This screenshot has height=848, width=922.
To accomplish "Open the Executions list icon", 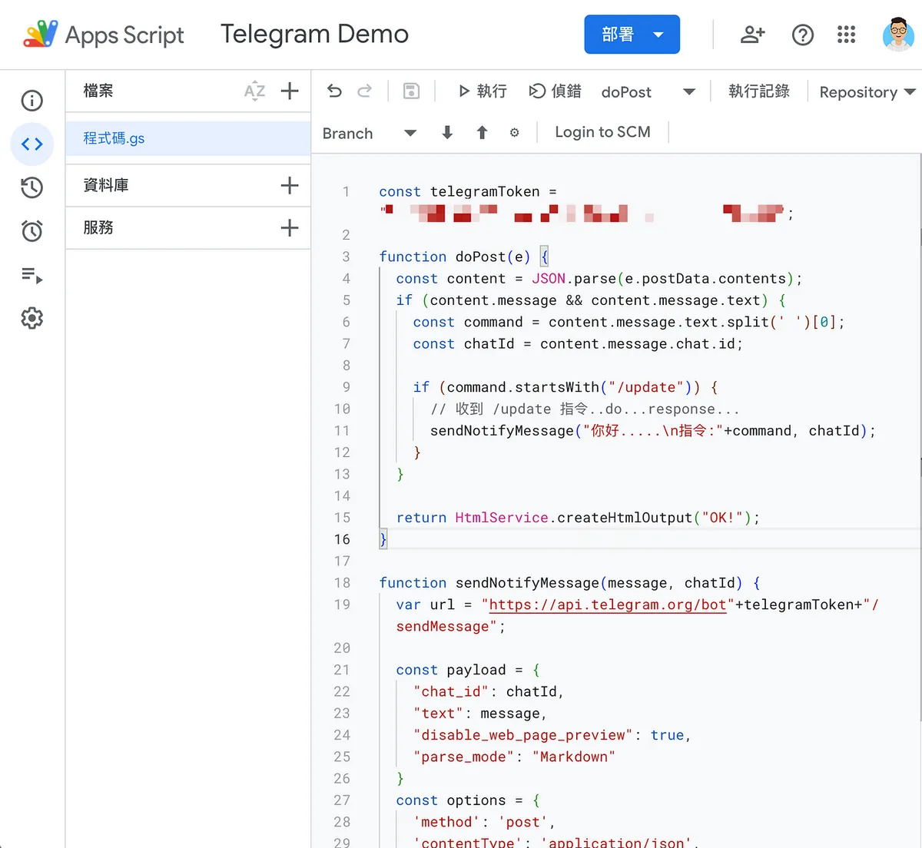I will (32, 275).
